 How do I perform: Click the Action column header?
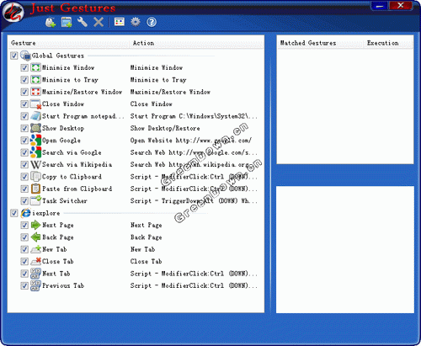196,43
